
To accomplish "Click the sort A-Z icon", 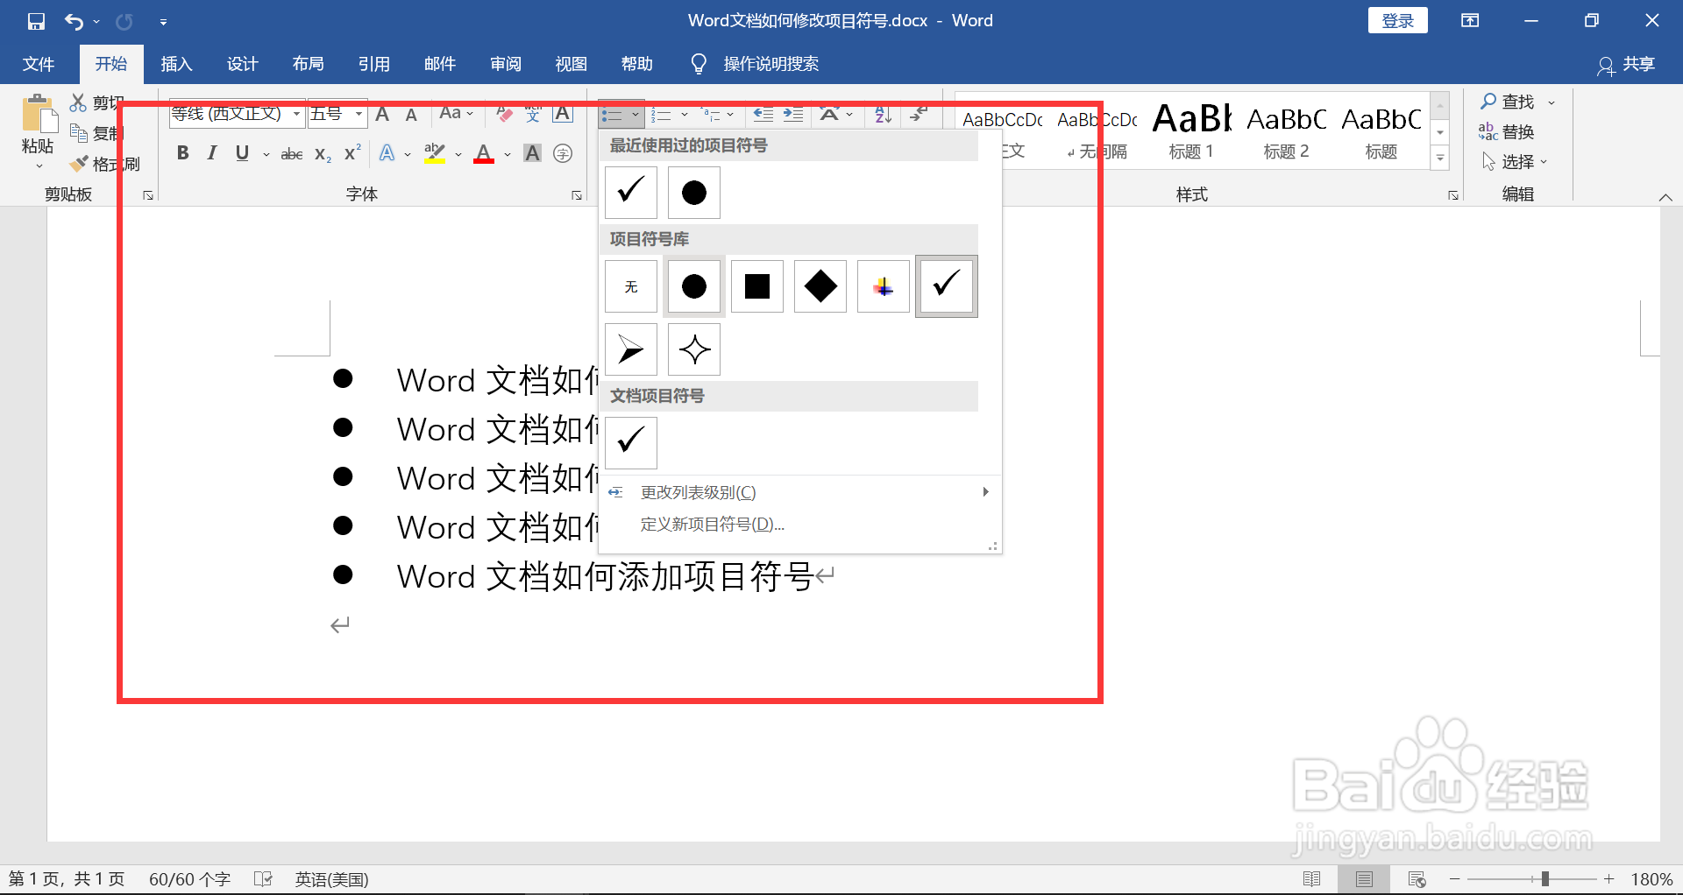I will pyautogui.click(x=883, y=114).
